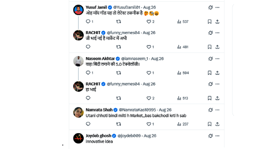Open more options on Namrata Shah's tweet
The height and width of the screenshot is (149, 265).
click(x=217, y=110)
